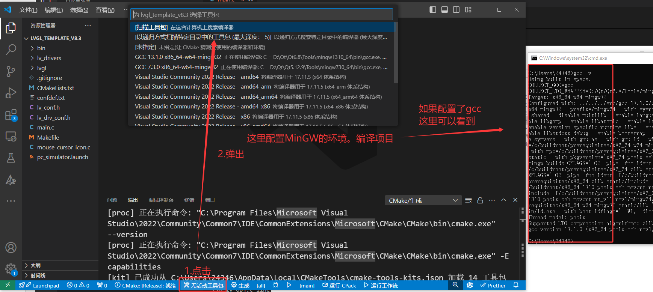
Task: Click the zoom magnifier in status bar
Action: pos(455,285)
